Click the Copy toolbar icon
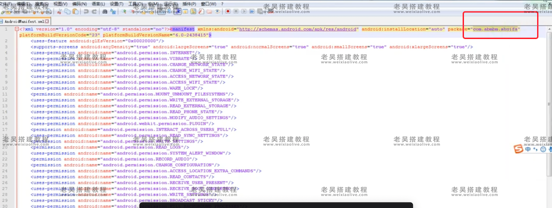The height and width of the screenshot is (208, 552). [67, 12]
